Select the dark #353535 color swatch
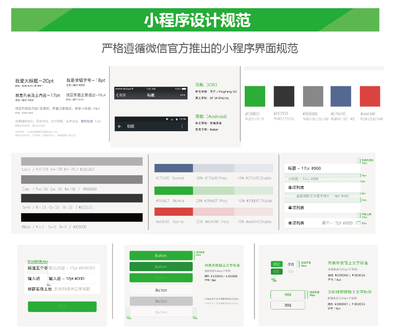 [x=284, y=96]
